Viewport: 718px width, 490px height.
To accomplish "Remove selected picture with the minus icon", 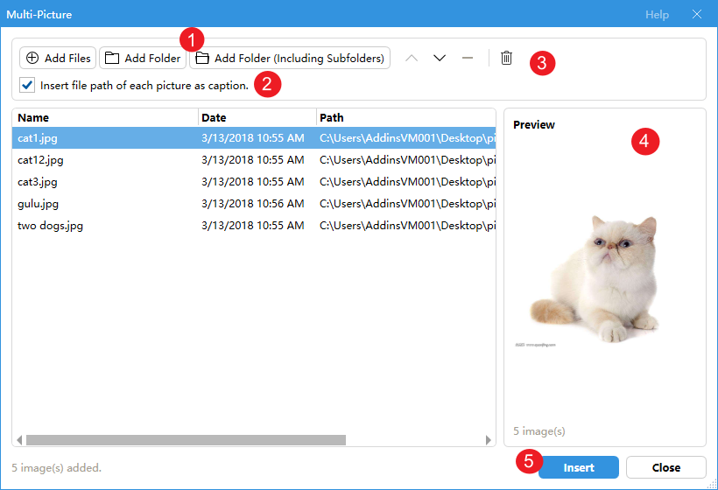I will click(x=468, y=58).
